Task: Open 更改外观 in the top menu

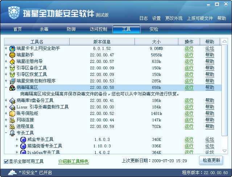Action: 174,18
